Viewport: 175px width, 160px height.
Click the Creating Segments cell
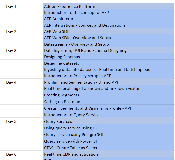[x=61, y=95]
